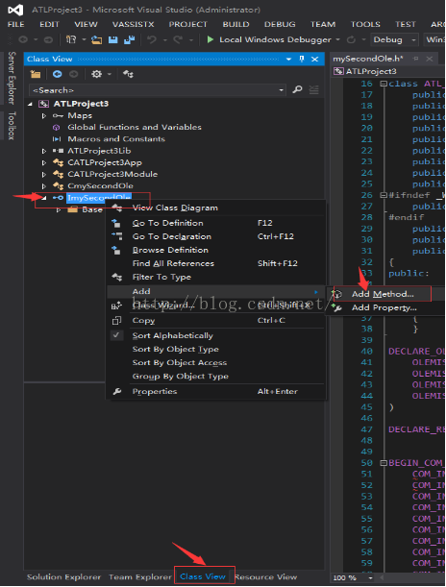Open the Toolbox side tab
This screenshot has height=587, width=446.
click(x=12, y=126)
